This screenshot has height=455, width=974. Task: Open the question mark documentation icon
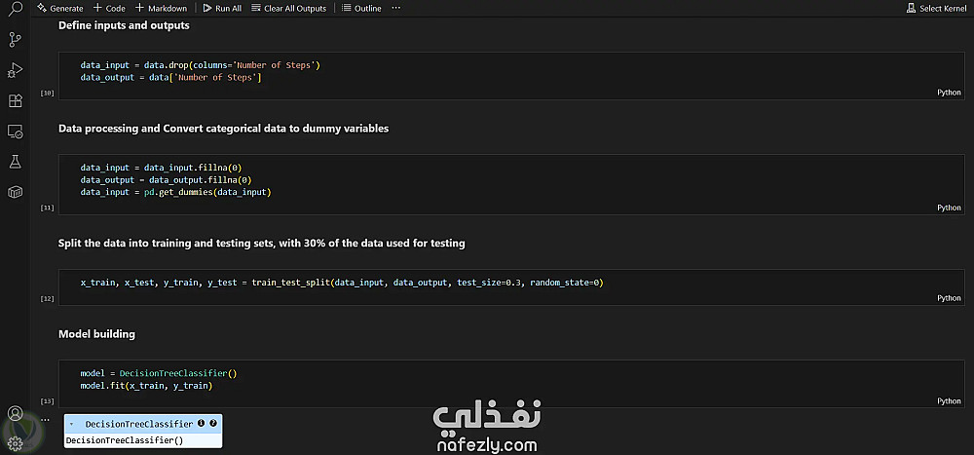click(x=213, y=423)
